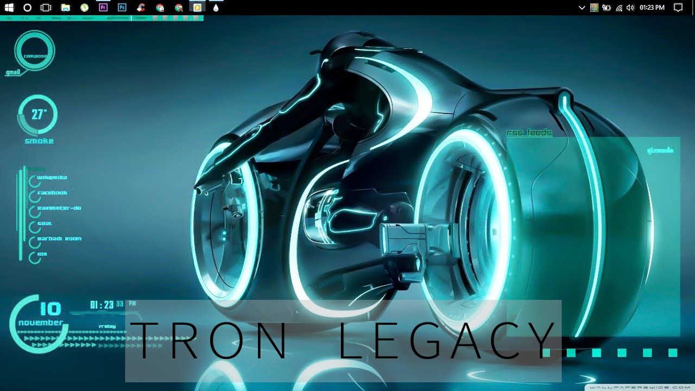Screen dimensions: 695x391
Task: Show hidden system tray icons
Action: click(x=582, y=8)
